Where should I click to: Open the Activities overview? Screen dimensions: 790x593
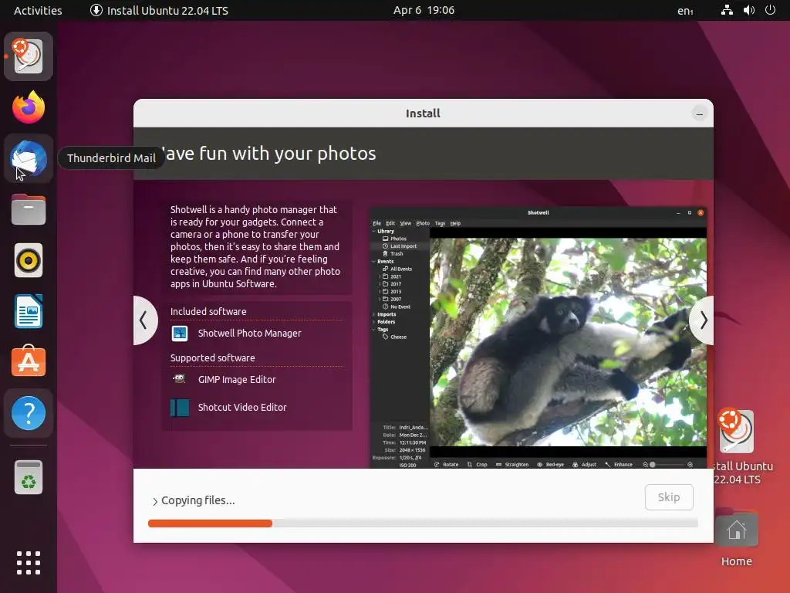click(x=38, y=10)
